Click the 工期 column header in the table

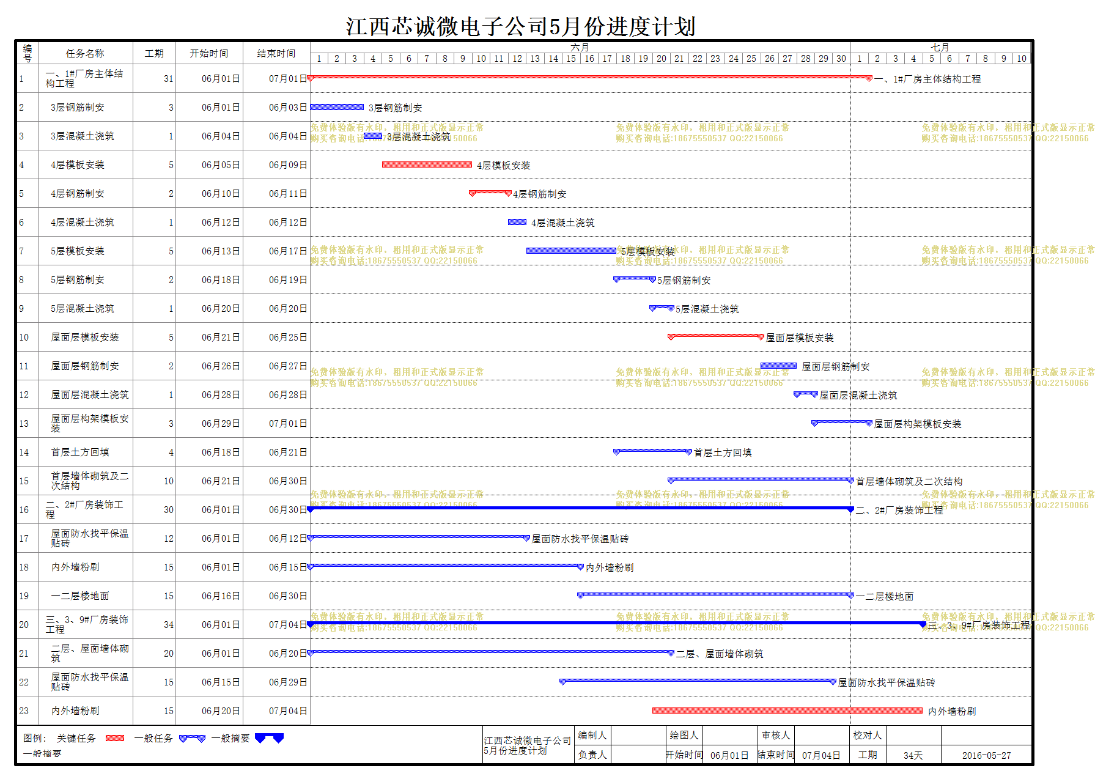click(154, 53)
